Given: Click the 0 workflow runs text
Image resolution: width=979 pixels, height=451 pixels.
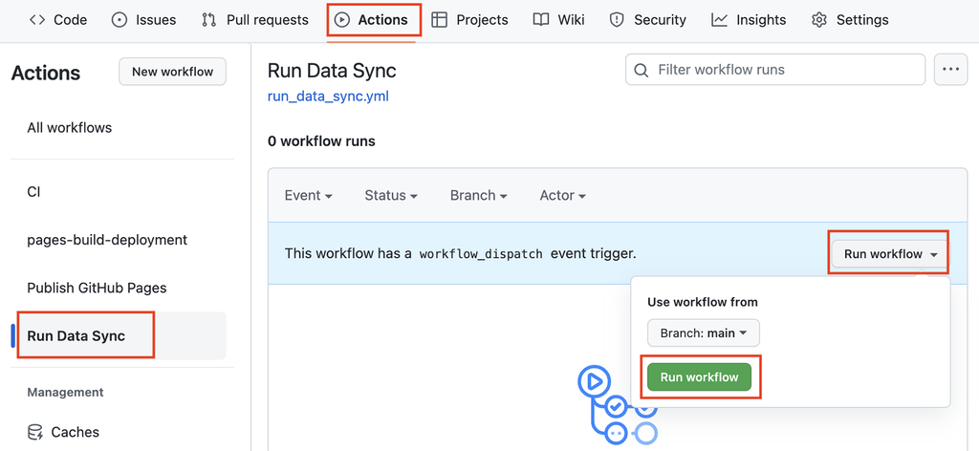Looking at the screenshot, I should click(321, 141).
